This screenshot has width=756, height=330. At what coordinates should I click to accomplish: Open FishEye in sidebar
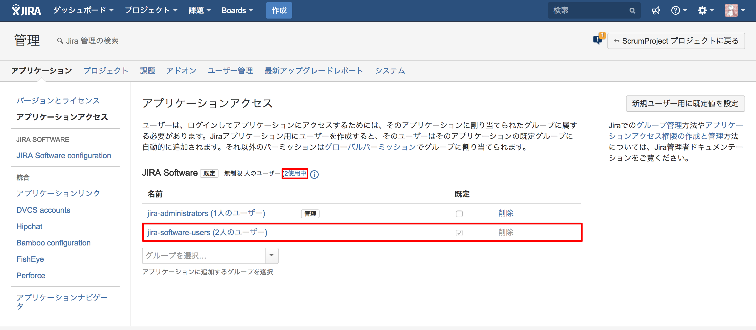click(30, 259)
